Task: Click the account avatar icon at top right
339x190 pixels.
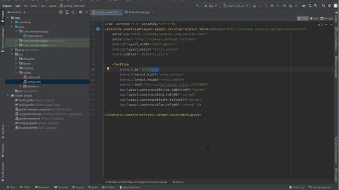Action: pyautogui.click(x=335, y=6)
